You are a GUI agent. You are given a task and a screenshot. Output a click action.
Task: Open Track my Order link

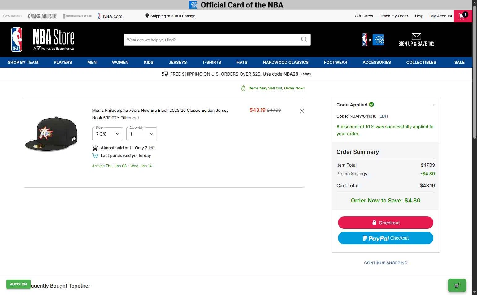coord(394,16)
